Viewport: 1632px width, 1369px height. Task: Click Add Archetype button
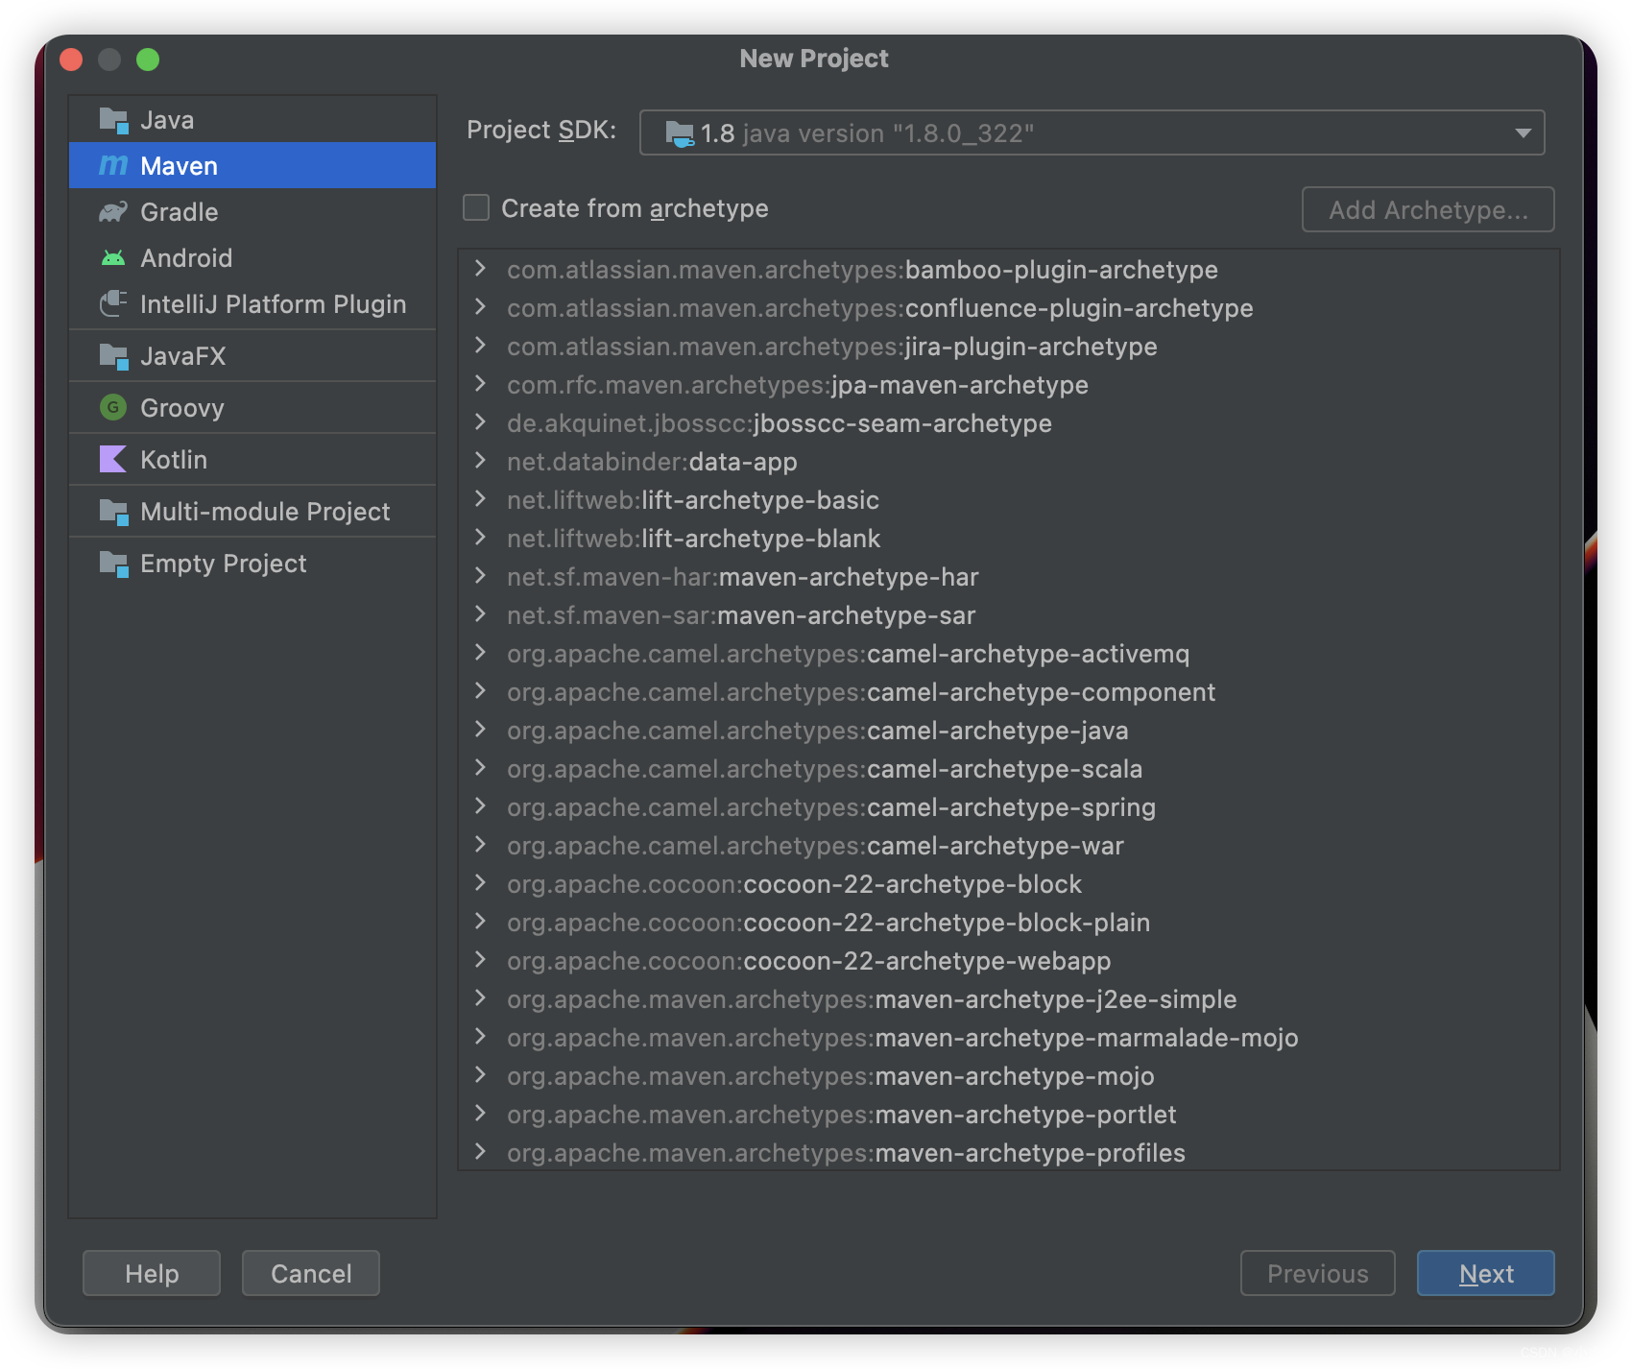pyautogui.click(x=1428, y=209)
